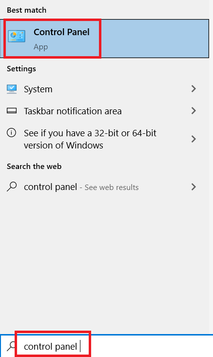Select the Taskbar notification area icon
The image size is (213, 357).
[x=12, y=111]
